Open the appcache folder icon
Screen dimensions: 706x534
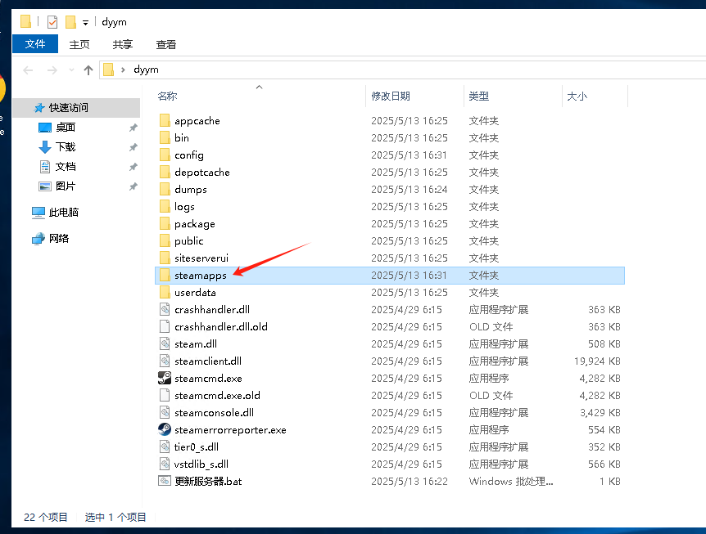click(165, 120)
